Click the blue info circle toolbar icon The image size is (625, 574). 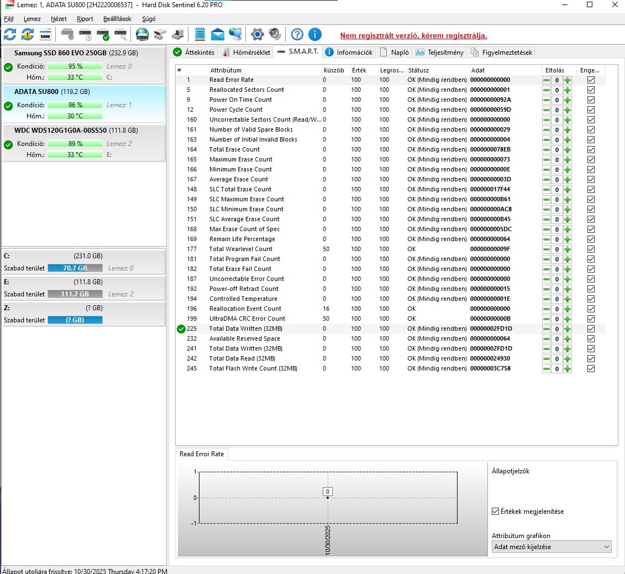(x=315, y=35)
